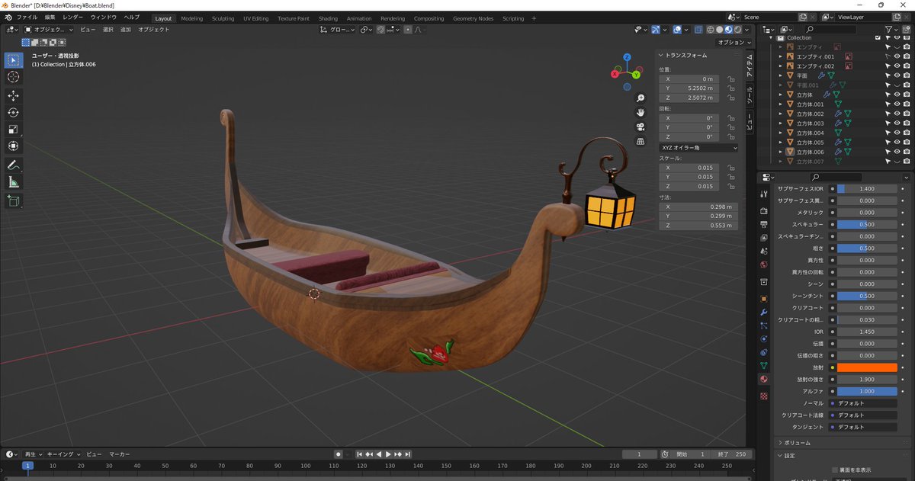This screenshot has width=915, height=481.
Task: Click the play animation button
Action: [388, 454]
